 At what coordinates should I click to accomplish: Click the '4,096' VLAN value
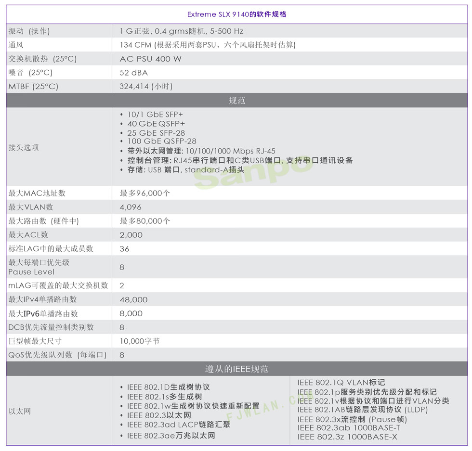point(131,207)
